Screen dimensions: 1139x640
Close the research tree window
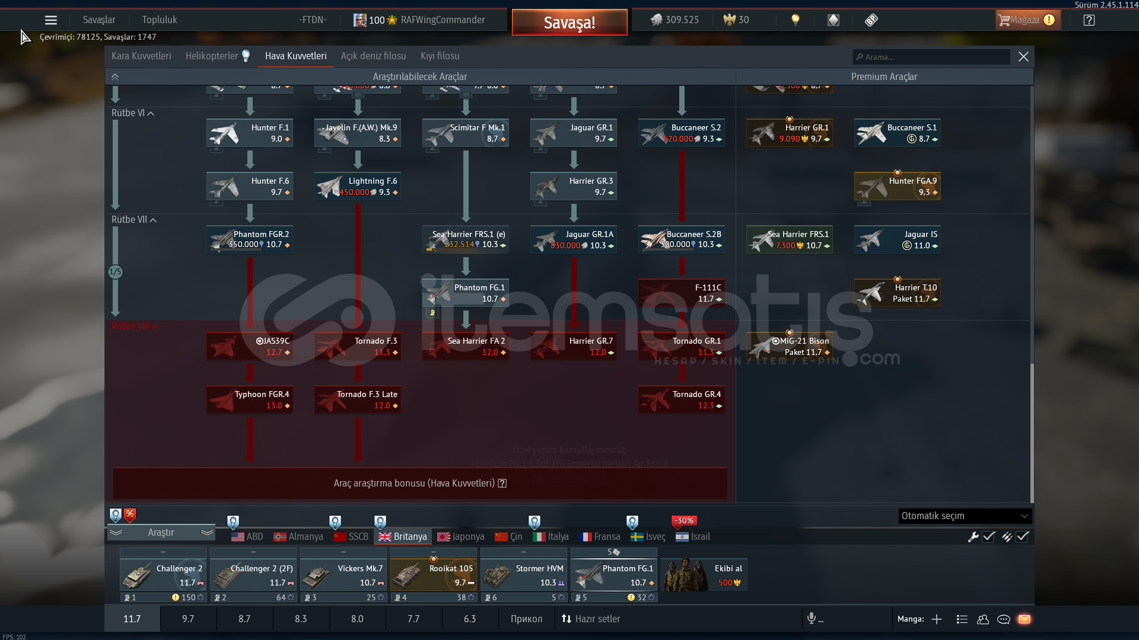click(x=1023, y=57)
